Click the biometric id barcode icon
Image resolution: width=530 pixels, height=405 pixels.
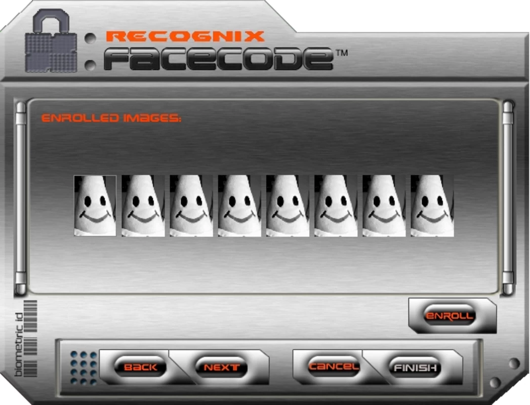coord(26,339)
